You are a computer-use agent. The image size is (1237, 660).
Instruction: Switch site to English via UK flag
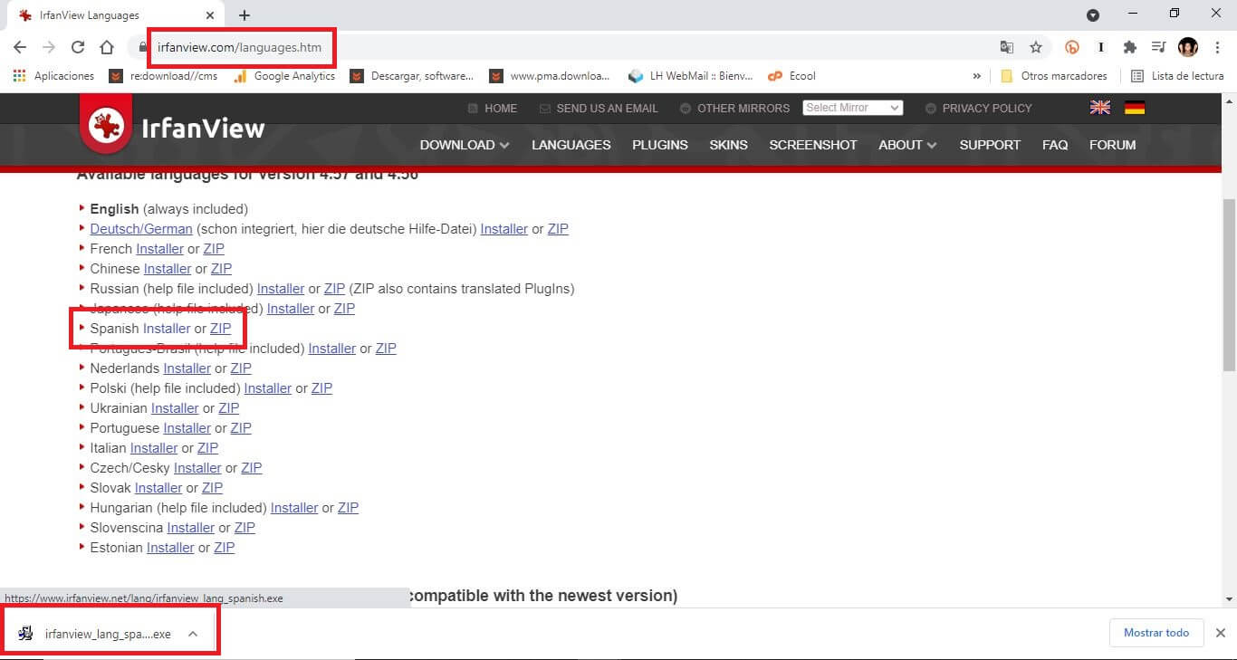(x=1100, y=108)
